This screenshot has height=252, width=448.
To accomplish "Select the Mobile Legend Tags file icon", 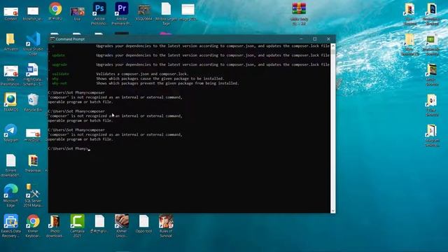I will tap(166, 14).
